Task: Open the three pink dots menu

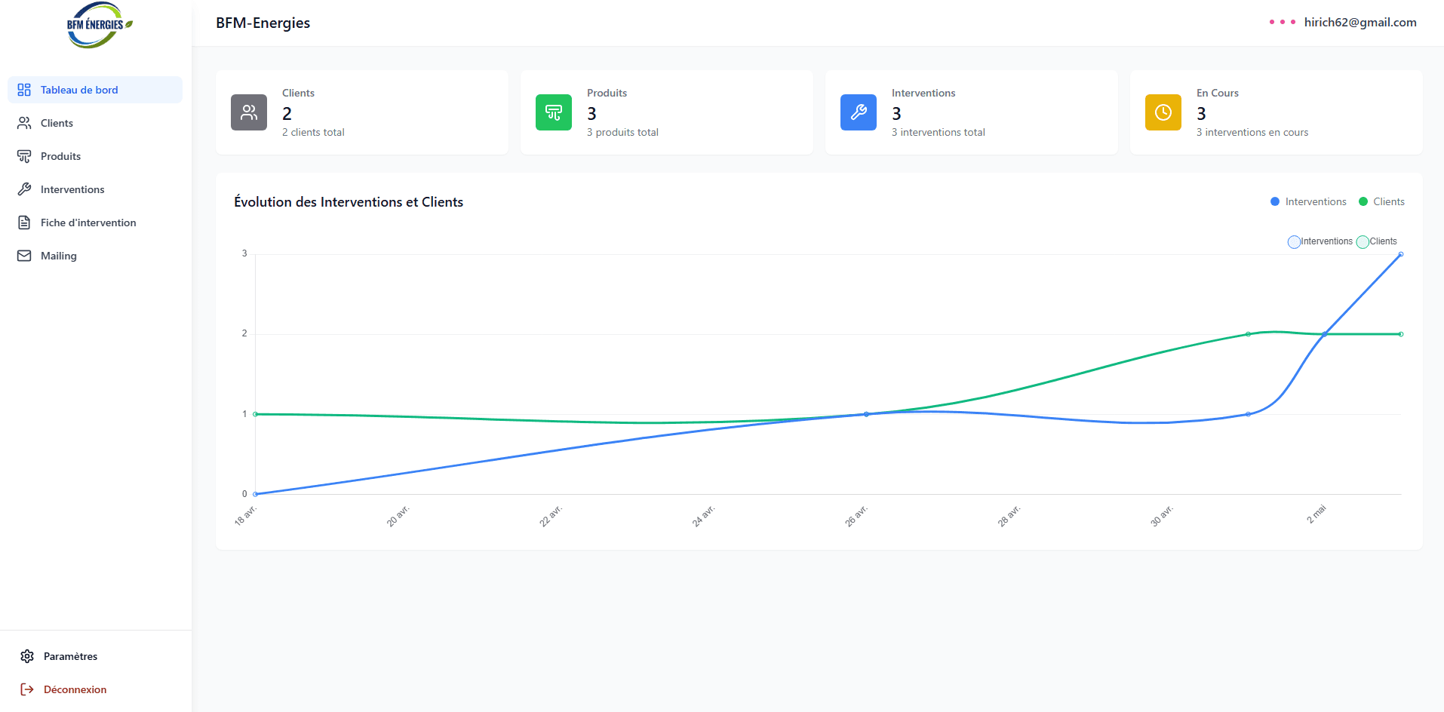Action: 1282,22
